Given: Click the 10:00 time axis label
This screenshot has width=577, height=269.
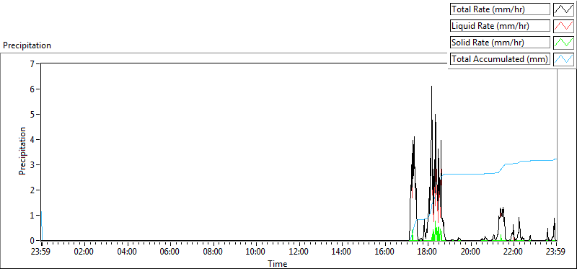Looking at the screenshot, I should [256, 252].
